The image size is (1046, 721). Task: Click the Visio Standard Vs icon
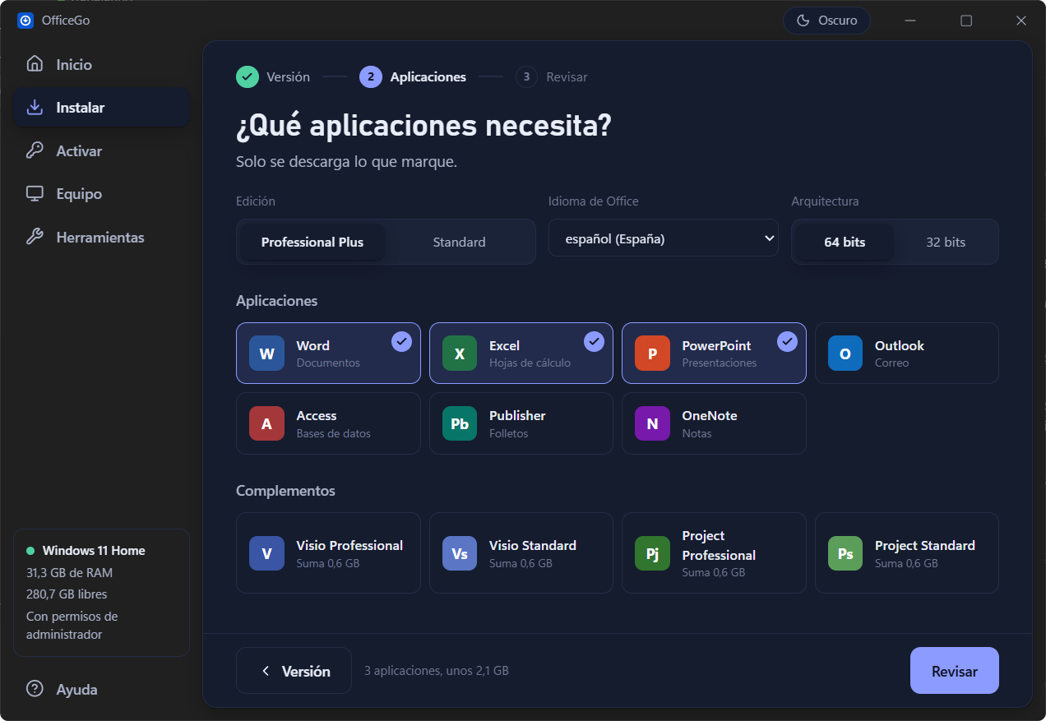[460, 553]
